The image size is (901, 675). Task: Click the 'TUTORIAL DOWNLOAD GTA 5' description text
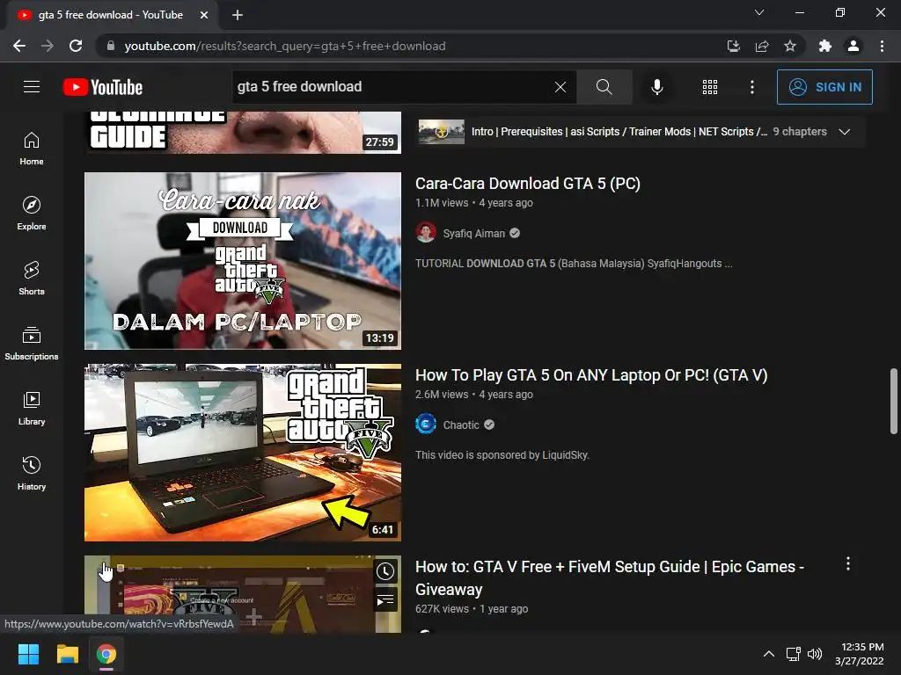(574, 264)
